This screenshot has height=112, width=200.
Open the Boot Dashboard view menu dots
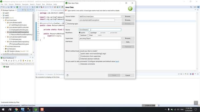point(32,61)
